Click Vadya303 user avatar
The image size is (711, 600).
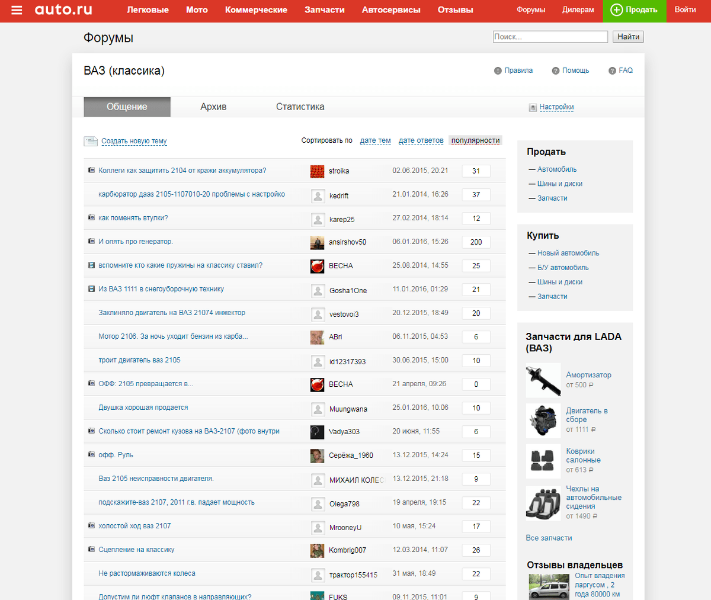[x=317, y=432]
